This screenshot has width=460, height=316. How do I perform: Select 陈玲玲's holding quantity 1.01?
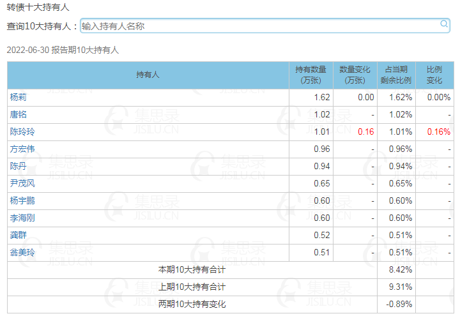pyautogui.click(x=322, y=132)
